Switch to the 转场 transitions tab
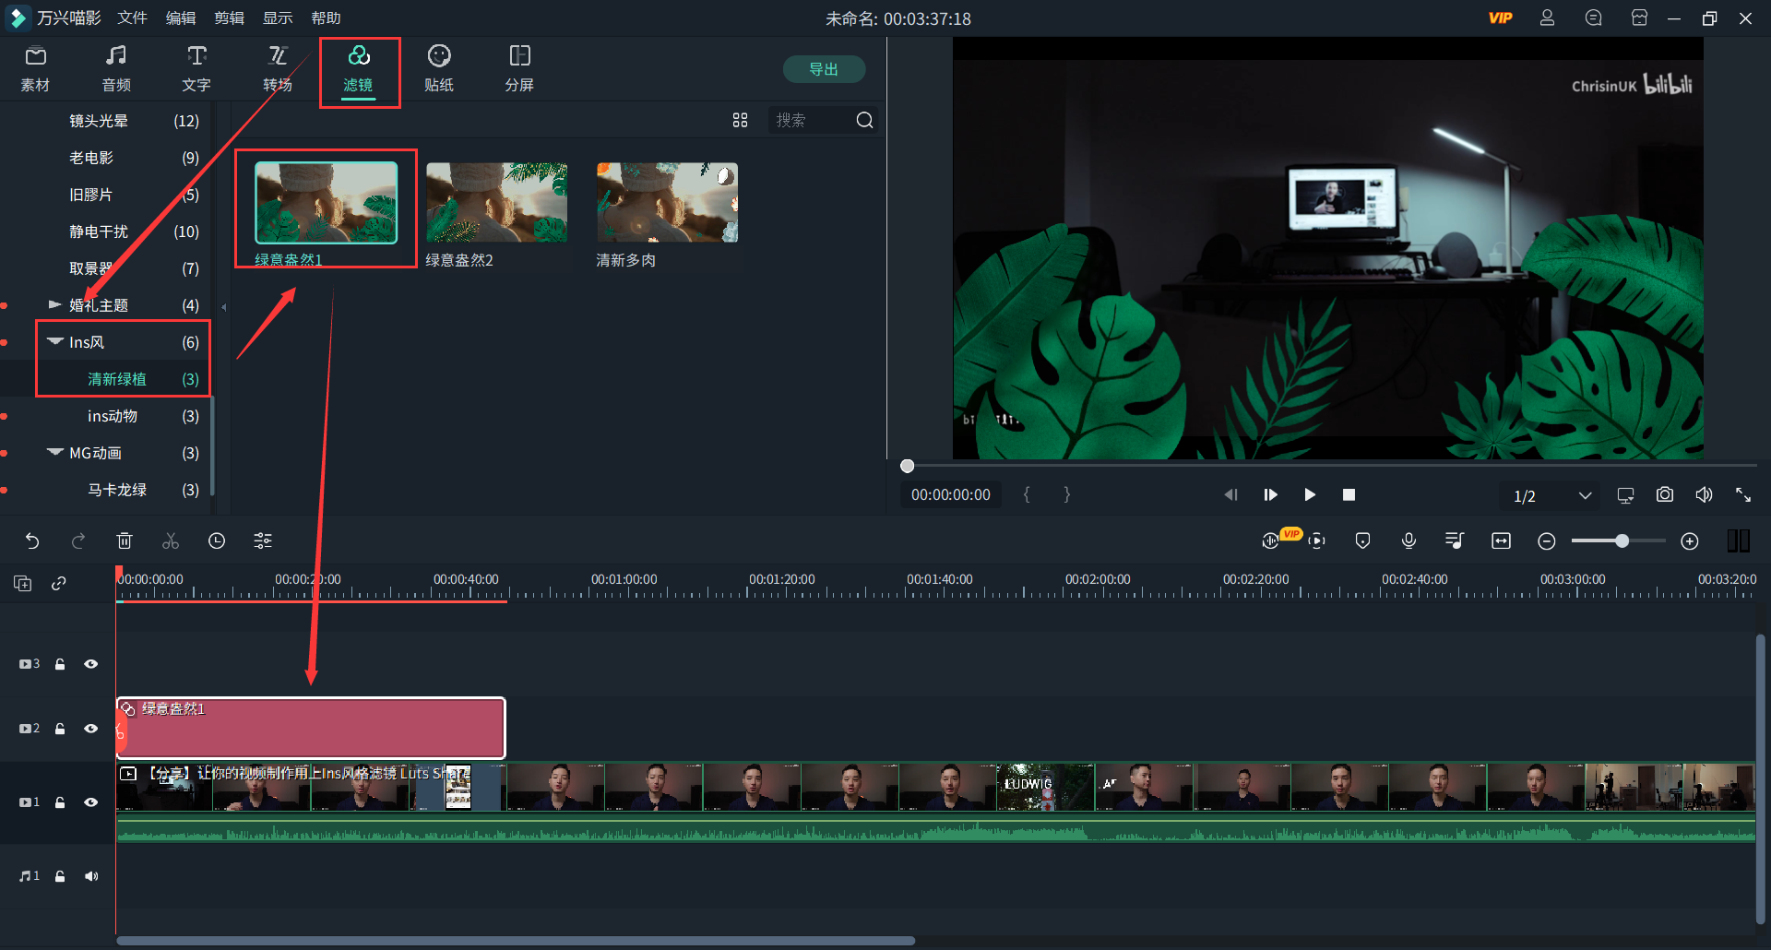Viewport: 1771px width, 950px height. 278,68
